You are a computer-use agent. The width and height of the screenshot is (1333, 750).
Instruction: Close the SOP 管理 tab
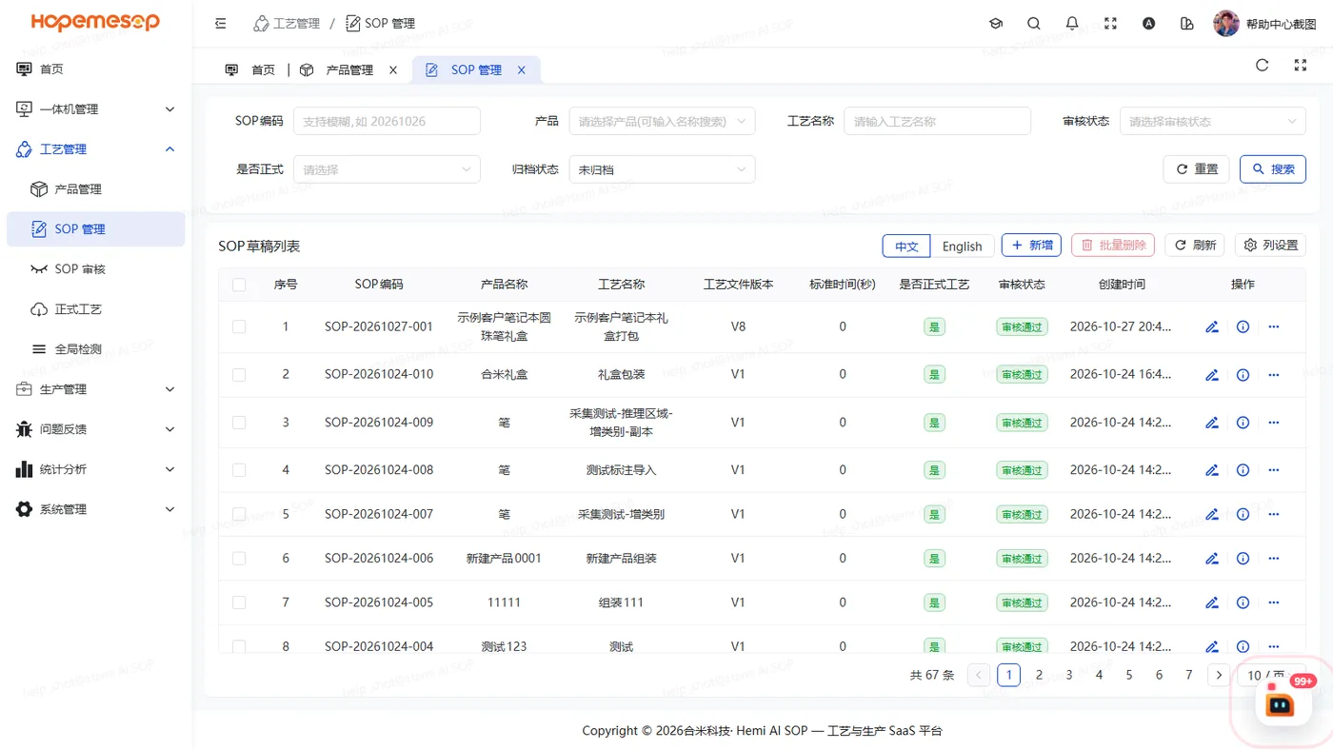521,69
